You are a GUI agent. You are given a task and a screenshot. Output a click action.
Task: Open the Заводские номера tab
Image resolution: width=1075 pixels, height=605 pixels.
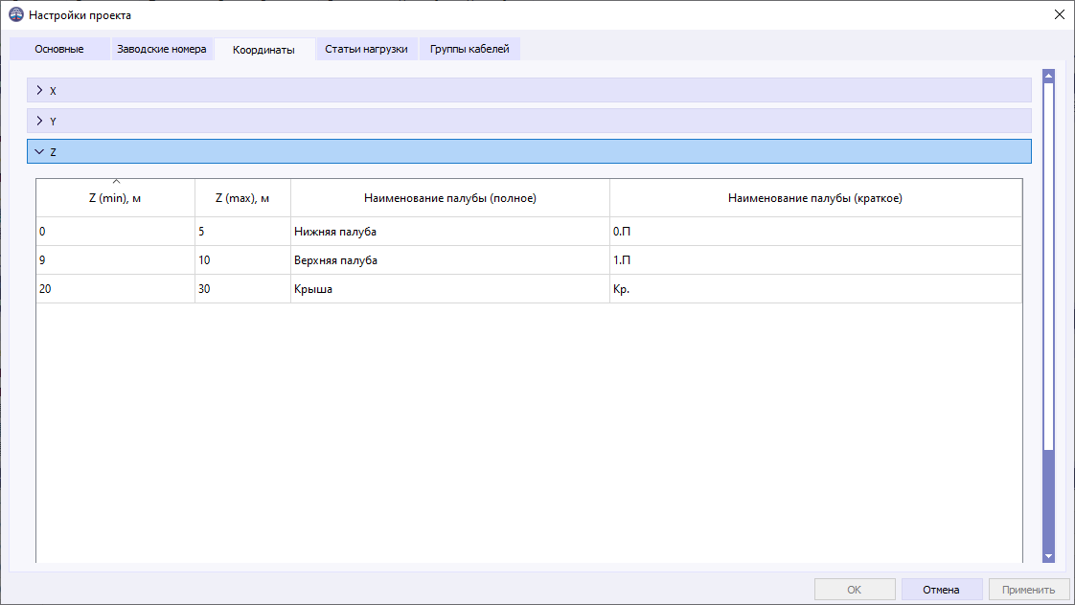[162, 48]
